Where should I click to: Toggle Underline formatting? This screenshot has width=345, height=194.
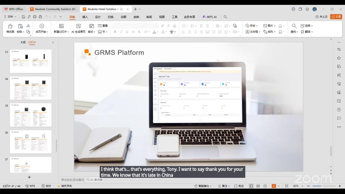127,32
